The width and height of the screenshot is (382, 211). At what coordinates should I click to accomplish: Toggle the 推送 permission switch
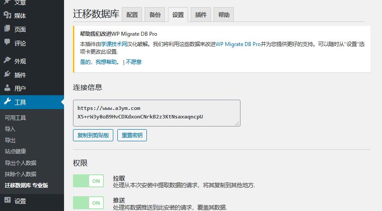point(88,203)
